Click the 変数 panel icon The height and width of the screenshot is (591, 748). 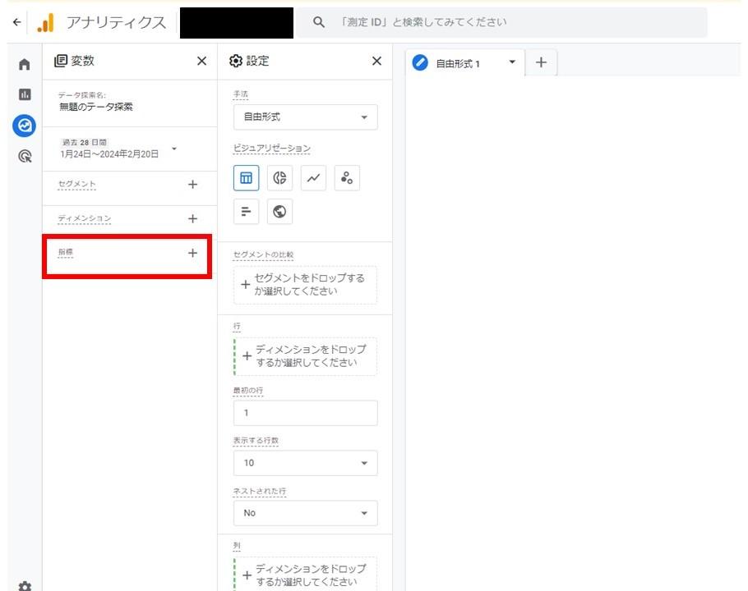(61, 61)
